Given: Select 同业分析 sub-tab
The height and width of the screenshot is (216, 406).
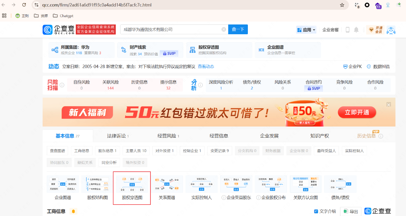Looking at the screenshot, I should coord(109,163).
